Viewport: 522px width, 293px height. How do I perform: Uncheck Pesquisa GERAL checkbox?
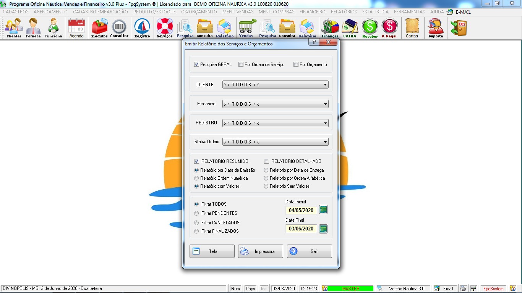tap(197, 64)
